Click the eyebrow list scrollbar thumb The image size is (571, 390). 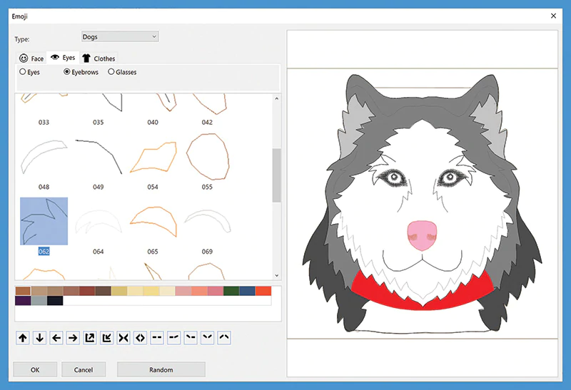pos(277,175)
